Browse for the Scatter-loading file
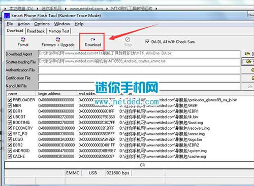This screenshot has height=186, width=254. (x=249, y=62)
